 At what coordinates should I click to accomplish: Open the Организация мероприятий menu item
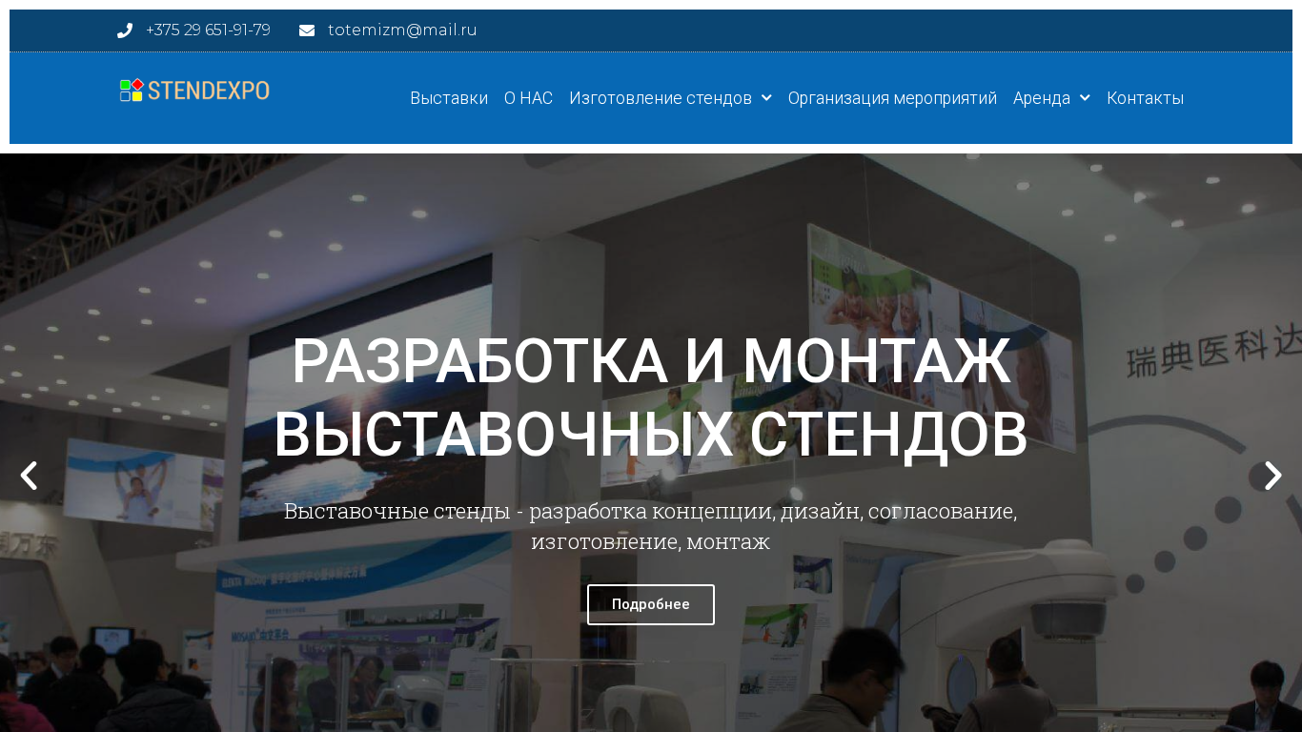pyautogui.click(x=892, y=98)
